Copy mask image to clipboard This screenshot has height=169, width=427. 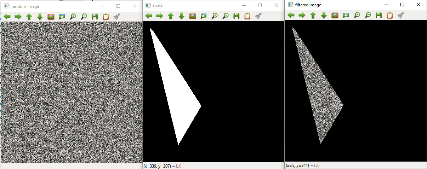pyautogui.click(x=247, y=16)
